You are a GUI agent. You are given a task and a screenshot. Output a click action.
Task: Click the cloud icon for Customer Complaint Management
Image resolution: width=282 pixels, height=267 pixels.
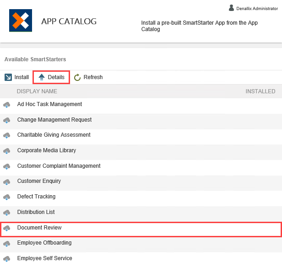[7, 166]
